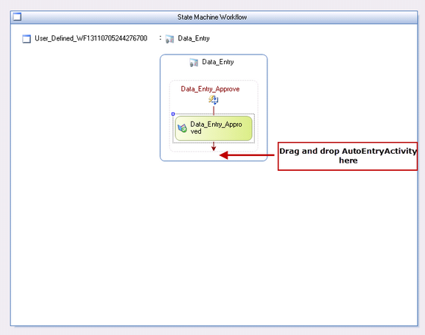Select the Data_Entry_Approved activity box
Screen dimensions: 425x335
214,128
